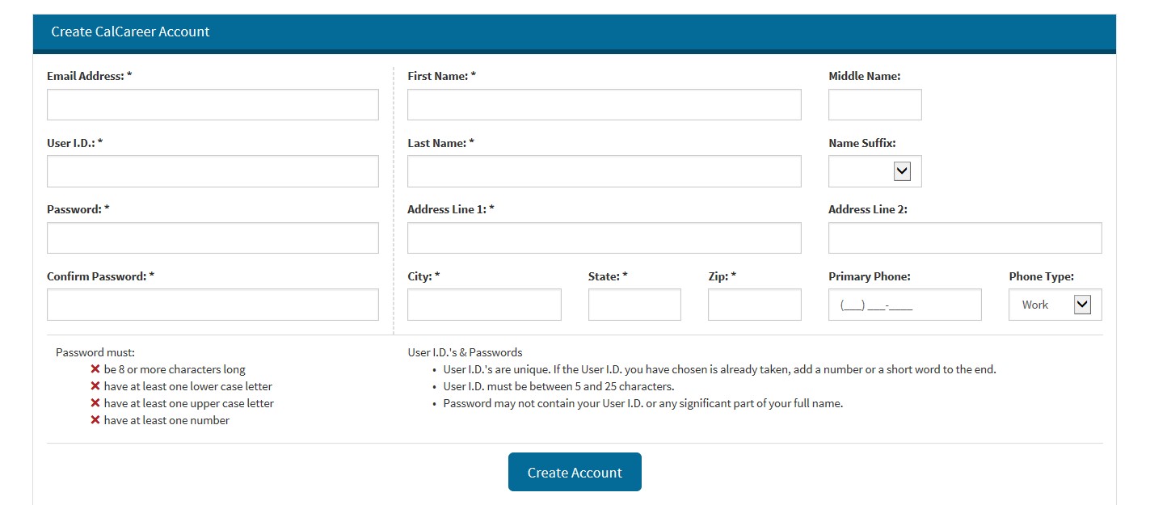The height and width of the screenshot is (505, 1150).
Task: Focus the Email Address input field
Action: (213, 105)
